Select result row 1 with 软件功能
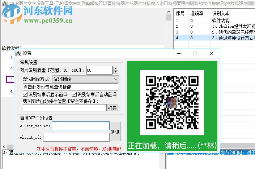Viewport: 255px width, 169px height. point(214,21)
